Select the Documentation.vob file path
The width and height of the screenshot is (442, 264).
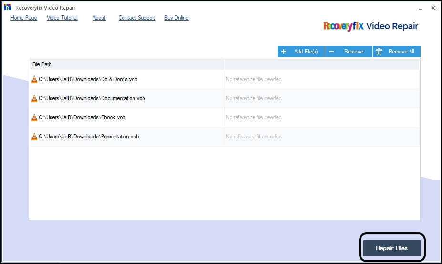(x=92, y=98)
